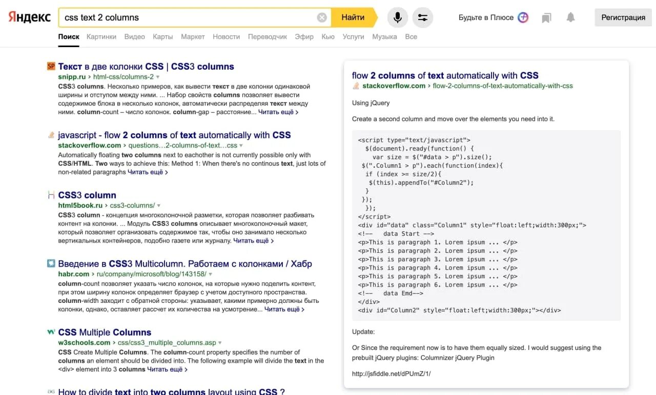Open 'CSS3 column' result title

(87, 195)
